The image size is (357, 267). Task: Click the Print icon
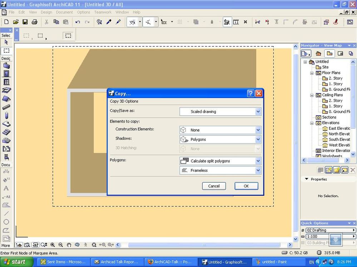[34, 22]
